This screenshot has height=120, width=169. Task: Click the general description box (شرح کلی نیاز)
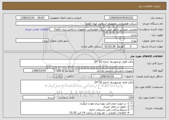click(77, 63)
